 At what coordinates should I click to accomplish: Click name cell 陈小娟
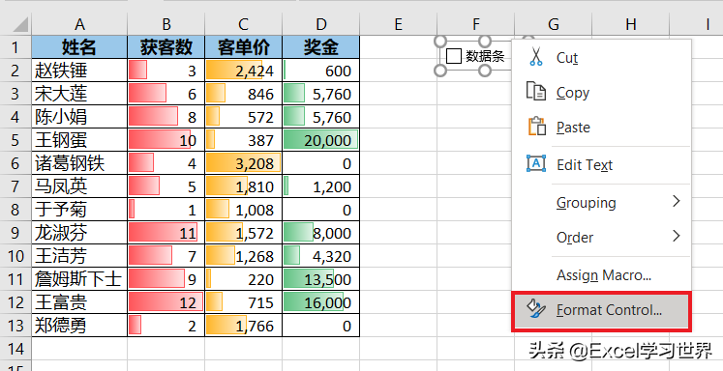pos(79,117)
